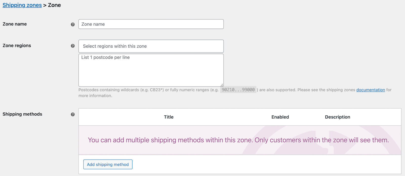
Task: Click the Enabled column header
Action: click(280, 117)
